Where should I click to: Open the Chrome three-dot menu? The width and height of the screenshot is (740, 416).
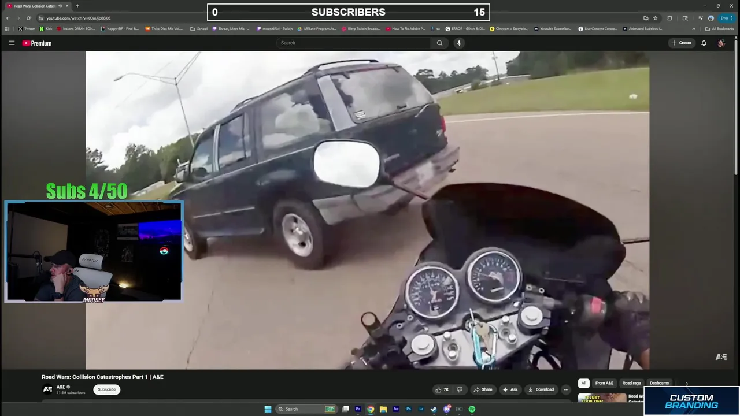[732, 18]
